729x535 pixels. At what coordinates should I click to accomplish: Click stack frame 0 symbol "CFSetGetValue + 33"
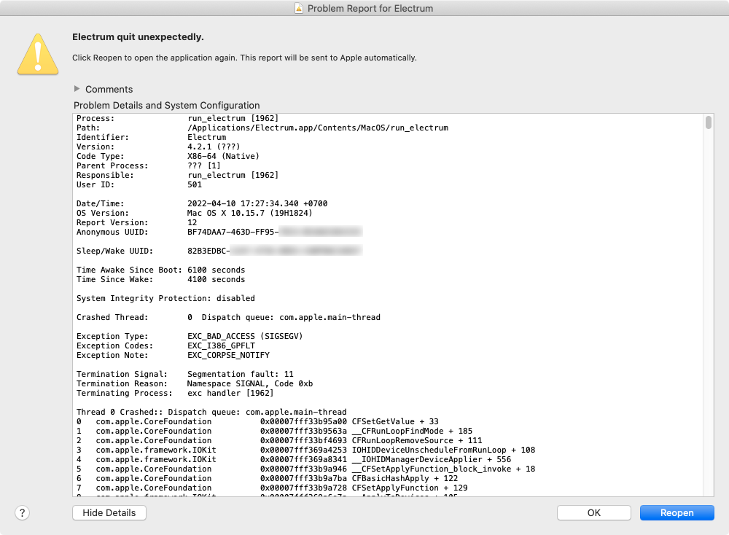click(395, 421)
